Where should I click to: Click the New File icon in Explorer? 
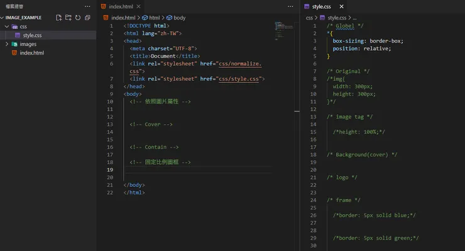58,18
